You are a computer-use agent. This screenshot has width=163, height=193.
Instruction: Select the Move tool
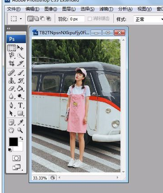[20, 48]
